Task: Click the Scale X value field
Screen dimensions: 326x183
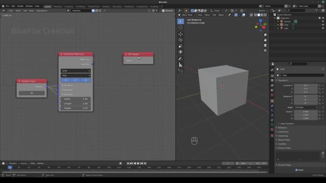Action: pyautogui.click(x=306, y=112)
